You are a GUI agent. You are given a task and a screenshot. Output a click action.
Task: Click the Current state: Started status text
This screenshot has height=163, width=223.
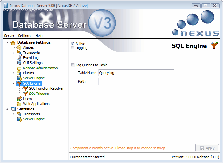(87, 157)
